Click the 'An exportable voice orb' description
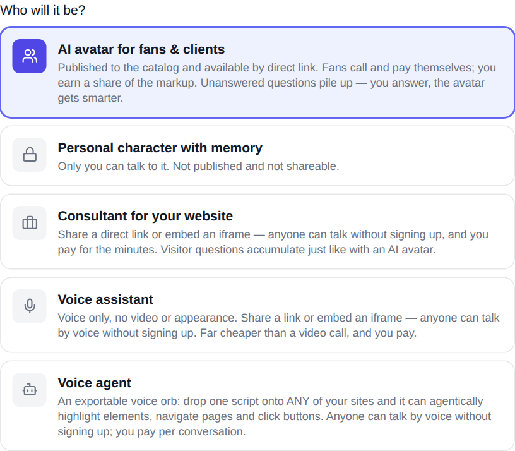 [x=275, y=416]
